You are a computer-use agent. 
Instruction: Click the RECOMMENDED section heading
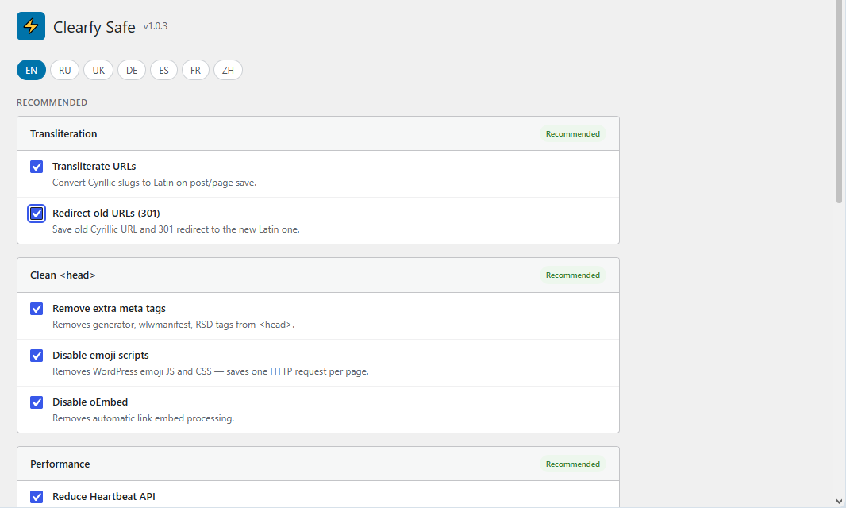pyautogui.click(x=52, y=102)
